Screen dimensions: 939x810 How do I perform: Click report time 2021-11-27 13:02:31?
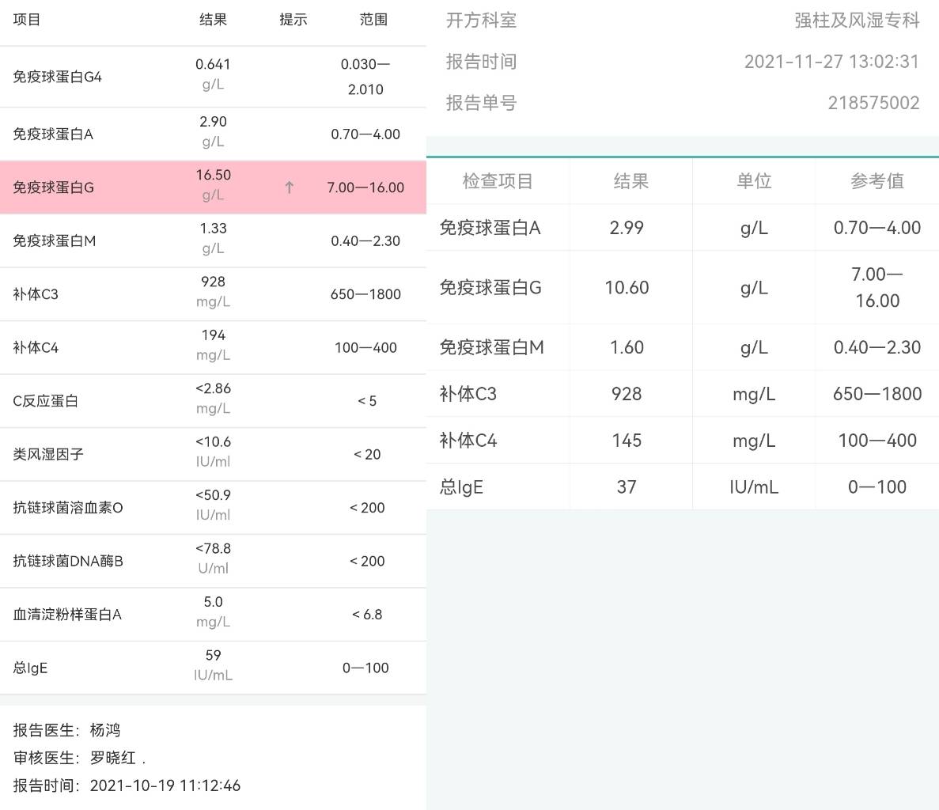[x=831, y=62]
